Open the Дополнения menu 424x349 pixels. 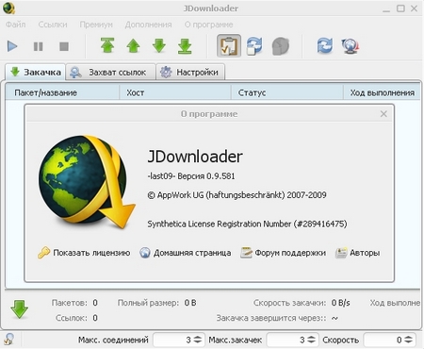click(148, 25)
